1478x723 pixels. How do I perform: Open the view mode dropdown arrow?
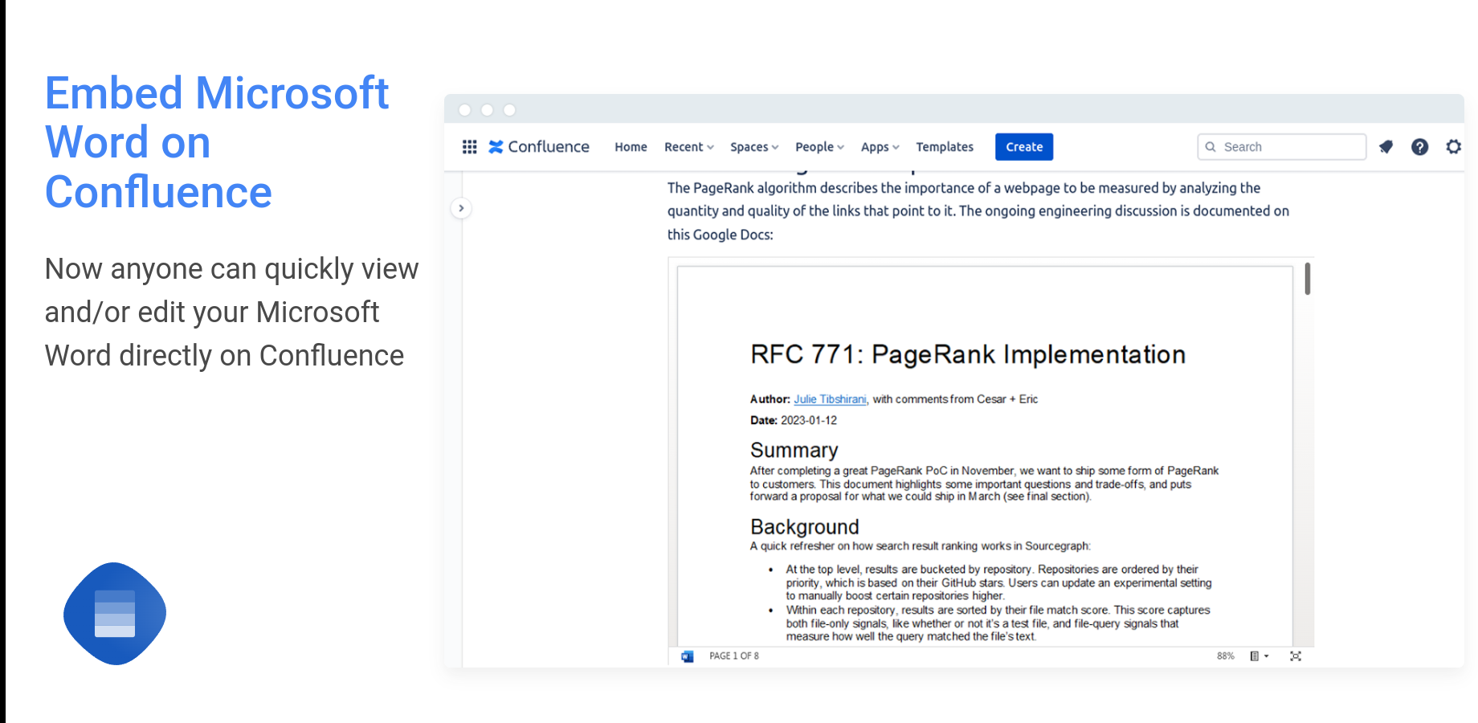pos(1267,656)
